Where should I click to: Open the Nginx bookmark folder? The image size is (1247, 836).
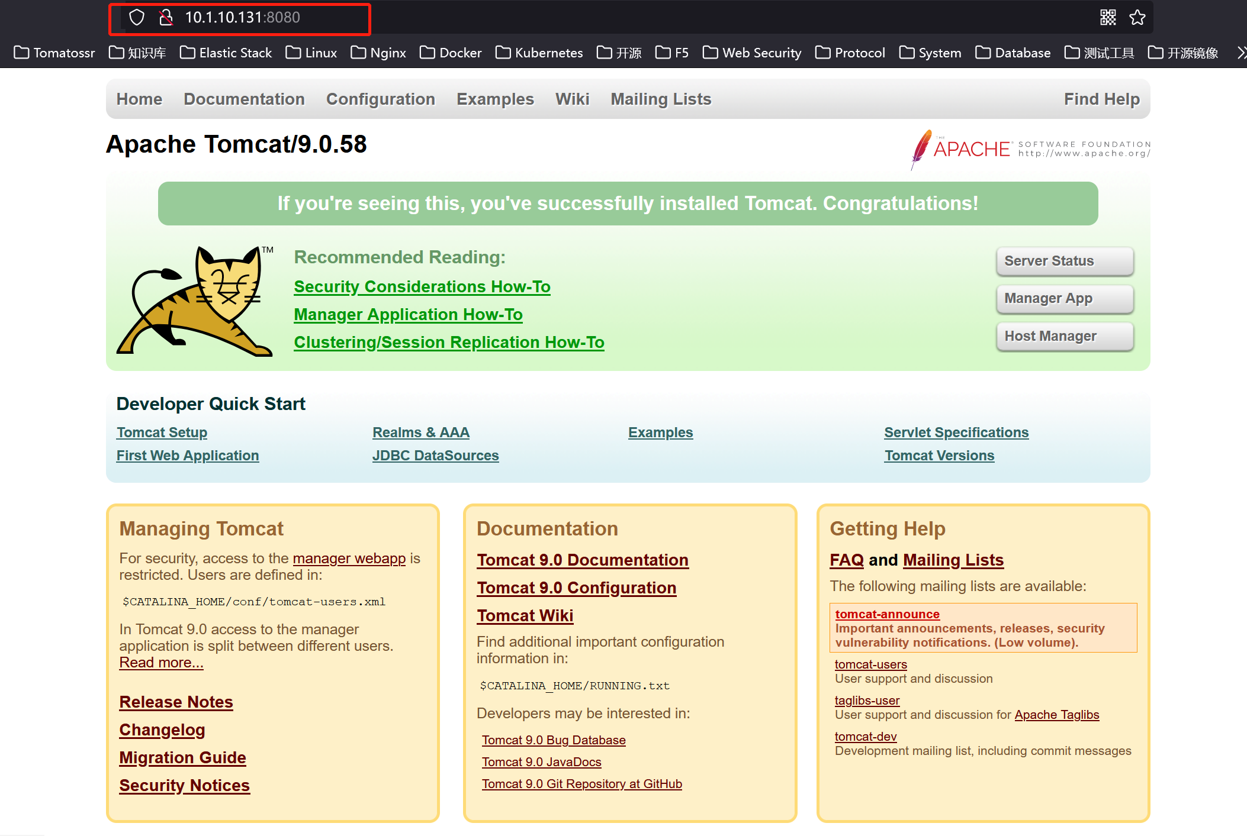click(378, 53)
